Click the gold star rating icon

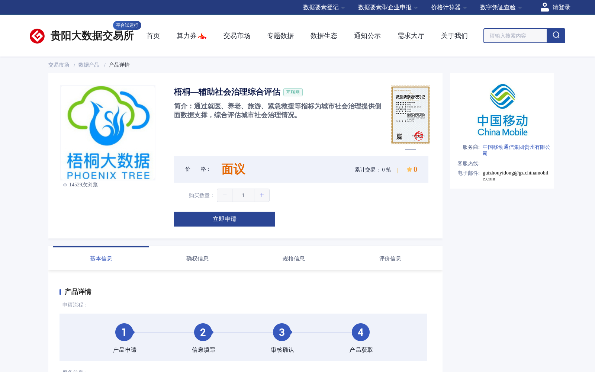[x=409, y=169]
